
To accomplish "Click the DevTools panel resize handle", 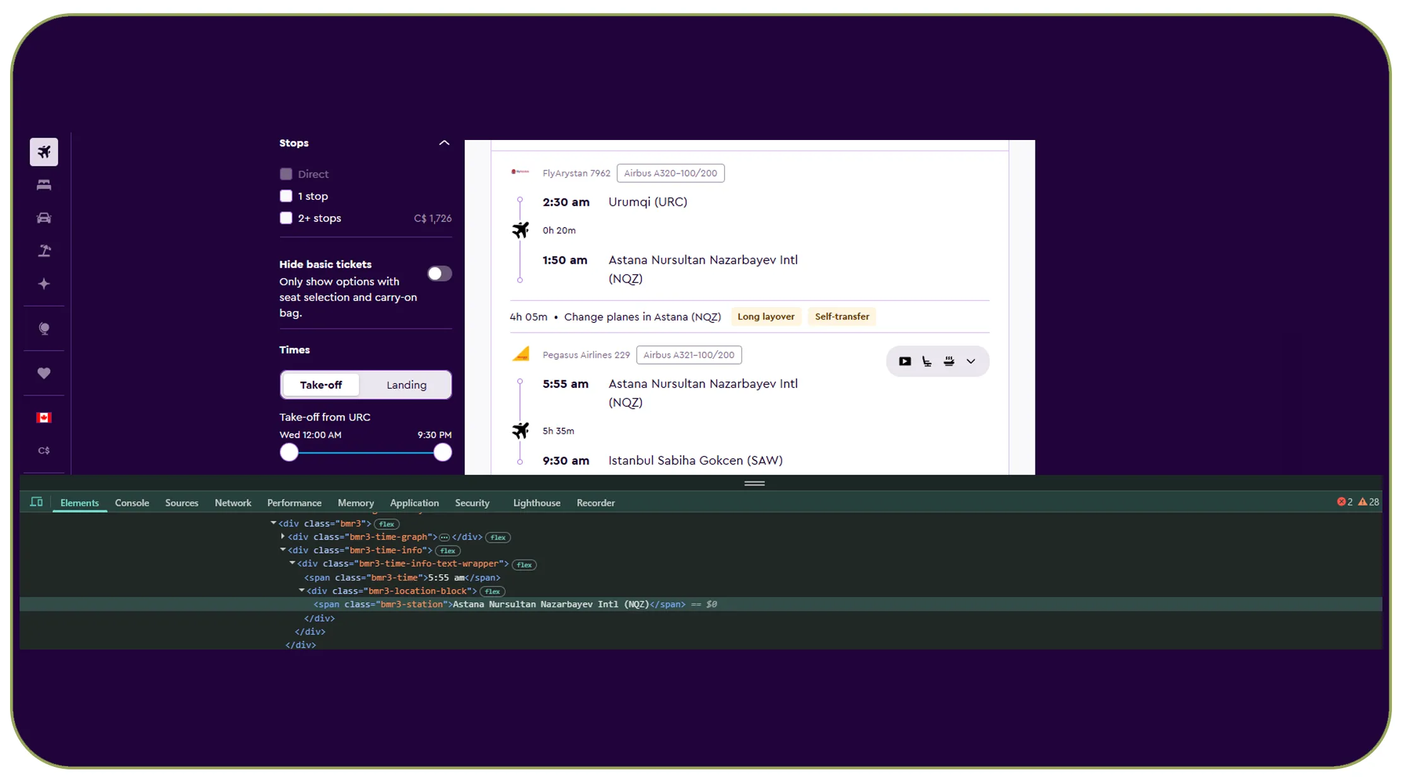I will tap(754, 484).
